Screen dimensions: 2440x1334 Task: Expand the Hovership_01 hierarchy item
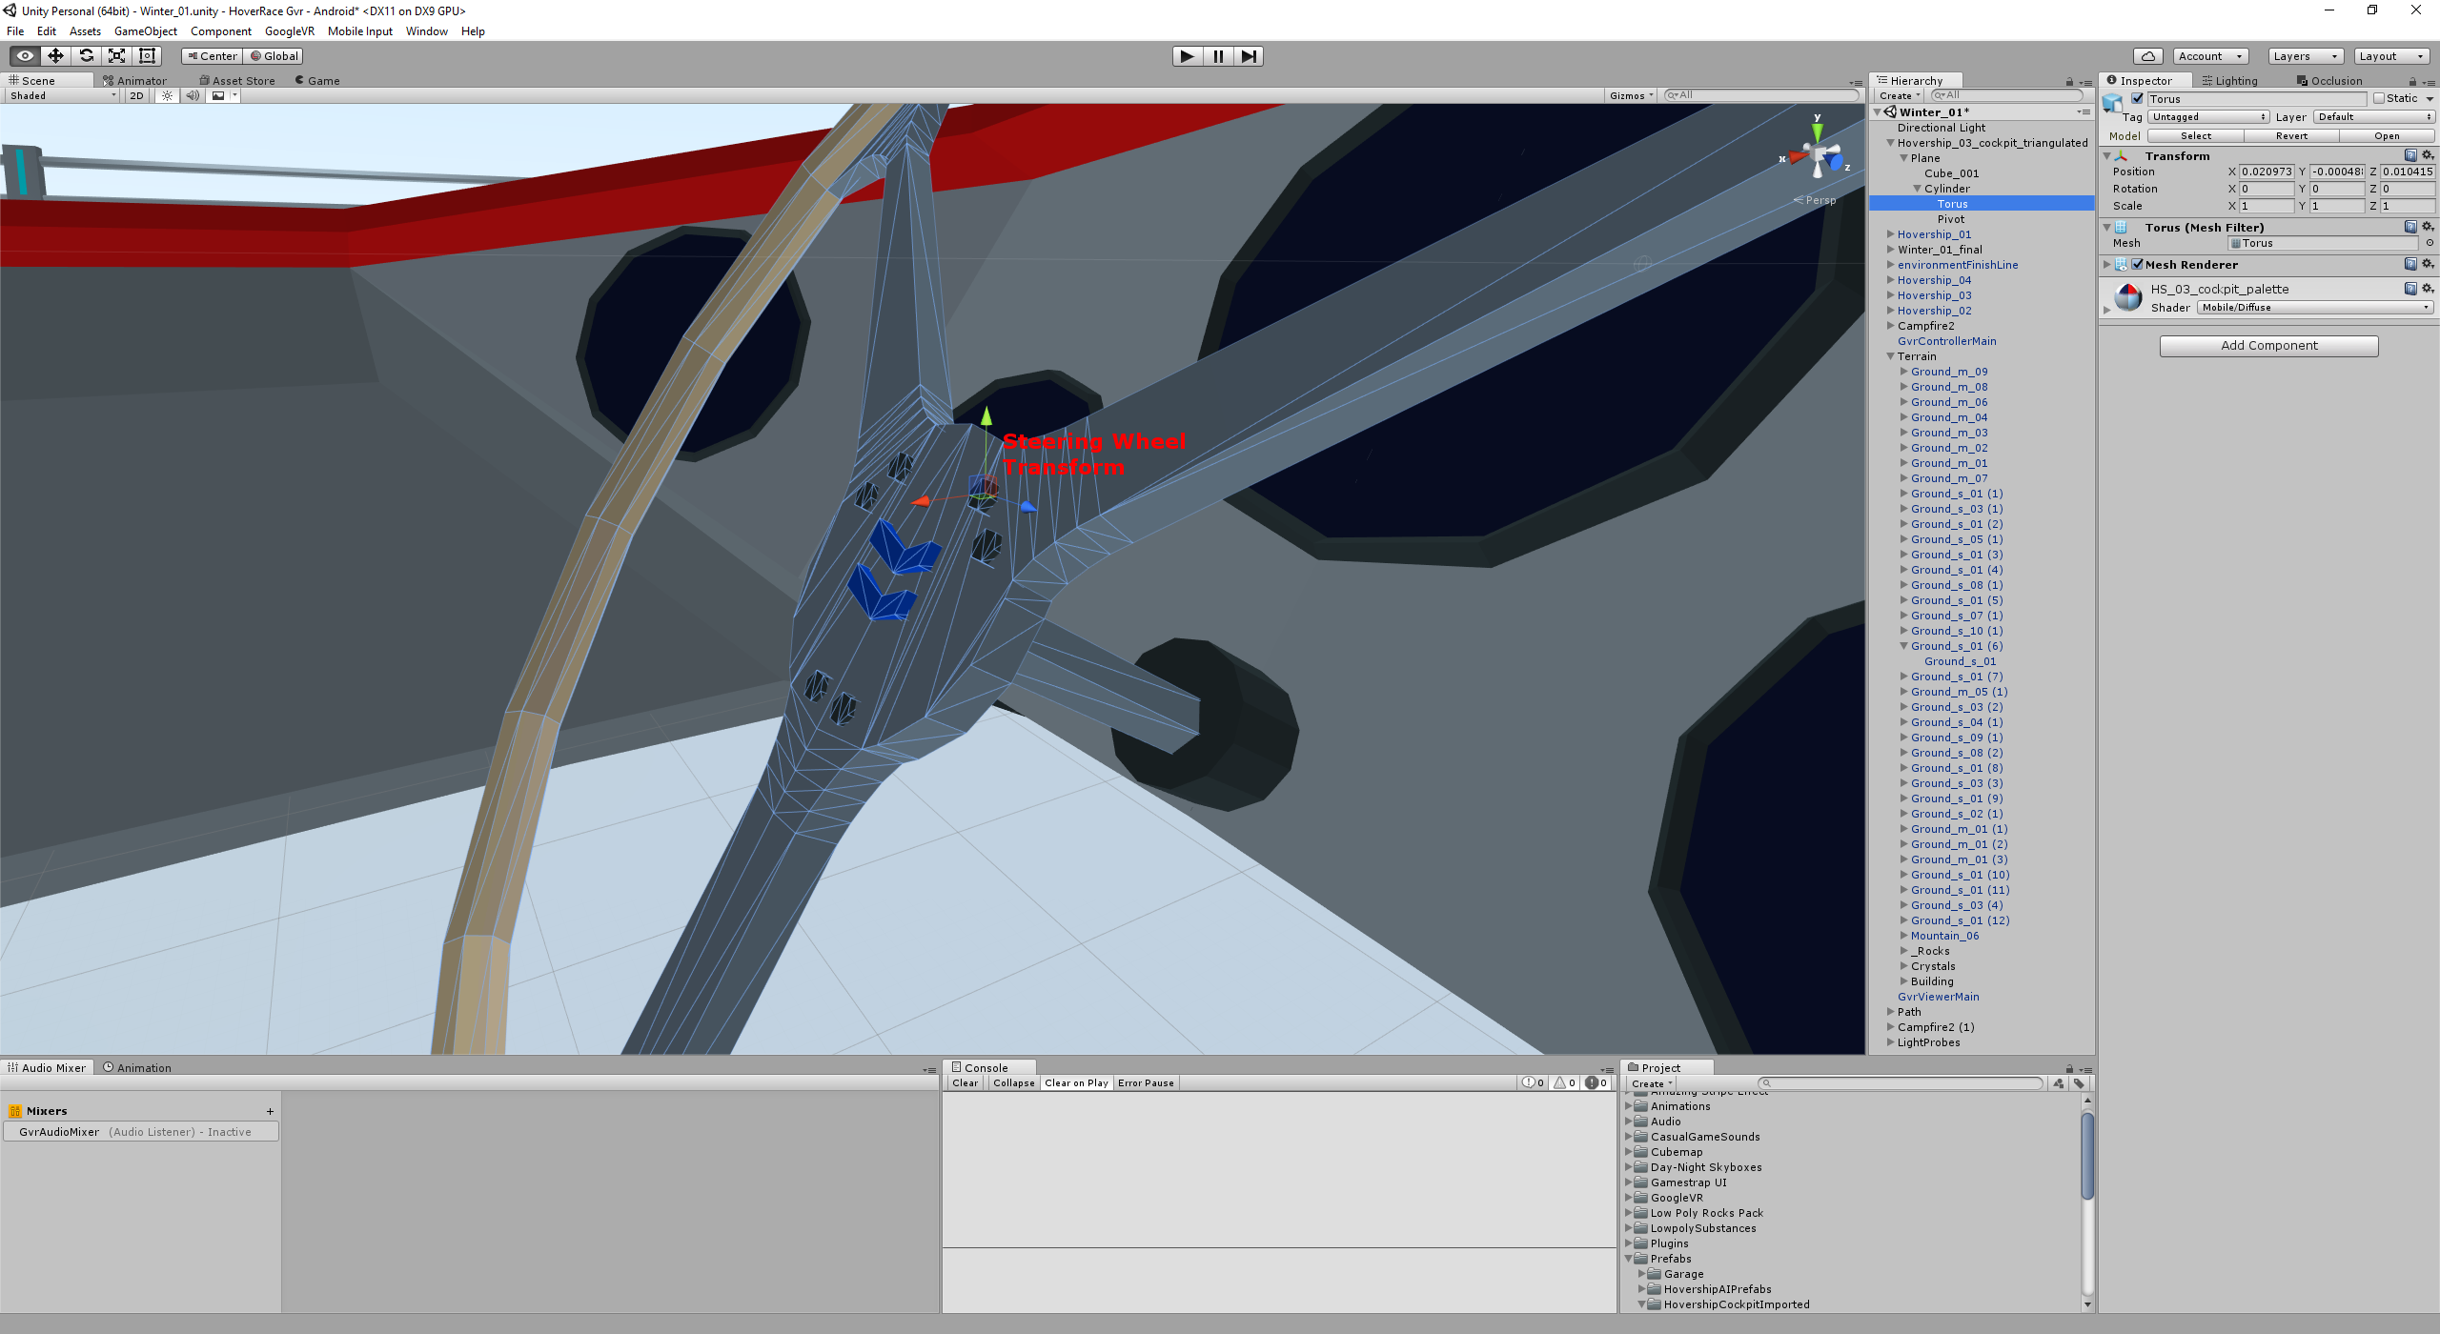(x=1890, y=234)
